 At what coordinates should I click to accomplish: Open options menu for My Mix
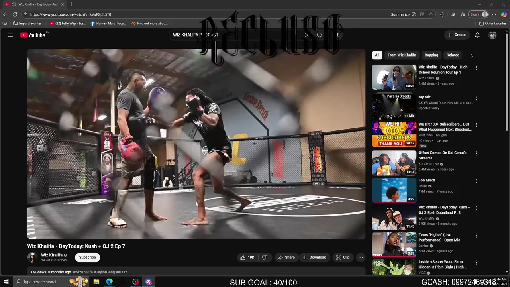click(476, 98)
